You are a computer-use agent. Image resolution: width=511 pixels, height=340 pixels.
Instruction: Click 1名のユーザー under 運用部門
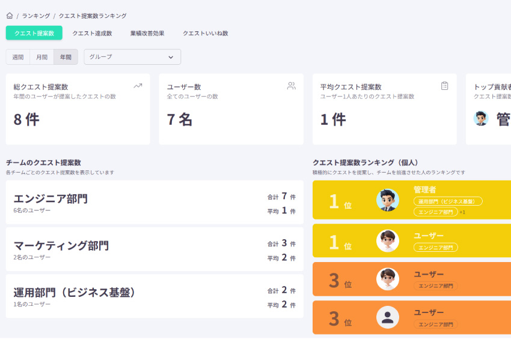(32, 304)
